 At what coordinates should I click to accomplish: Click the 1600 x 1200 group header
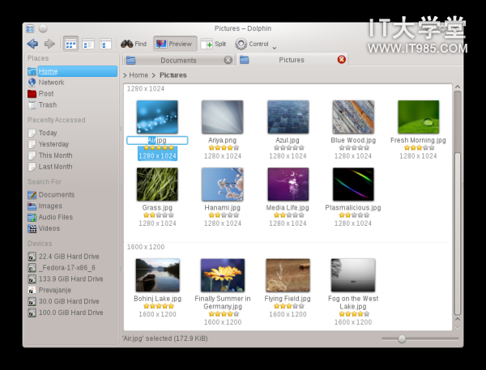(x=146, y=247)
